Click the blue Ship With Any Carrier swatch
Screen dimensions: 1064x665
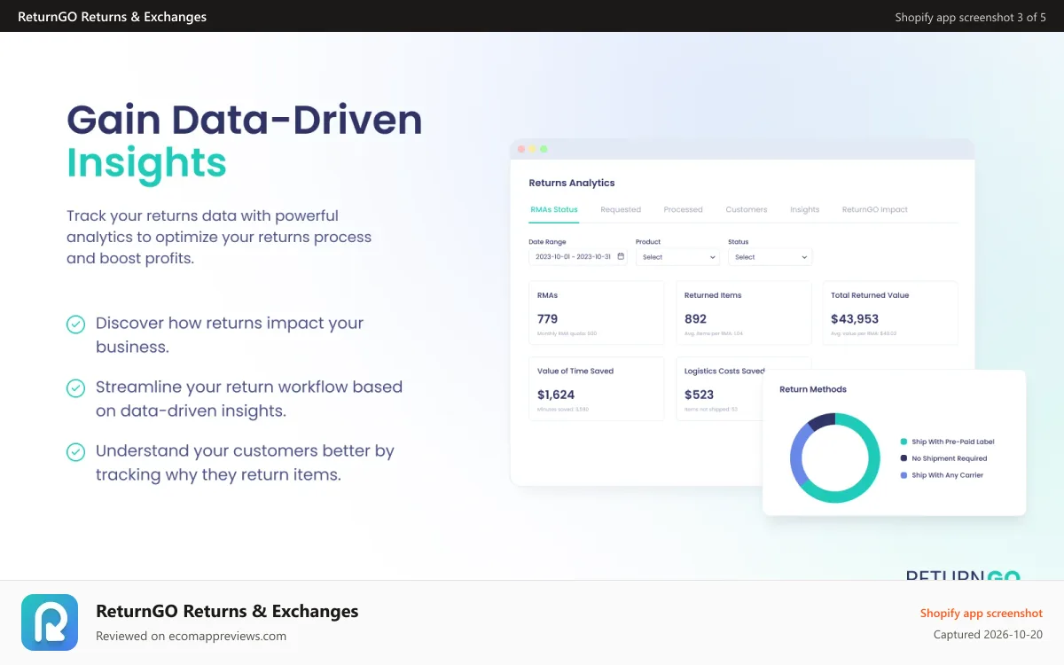pyautogui.click(x=904, y=475)
